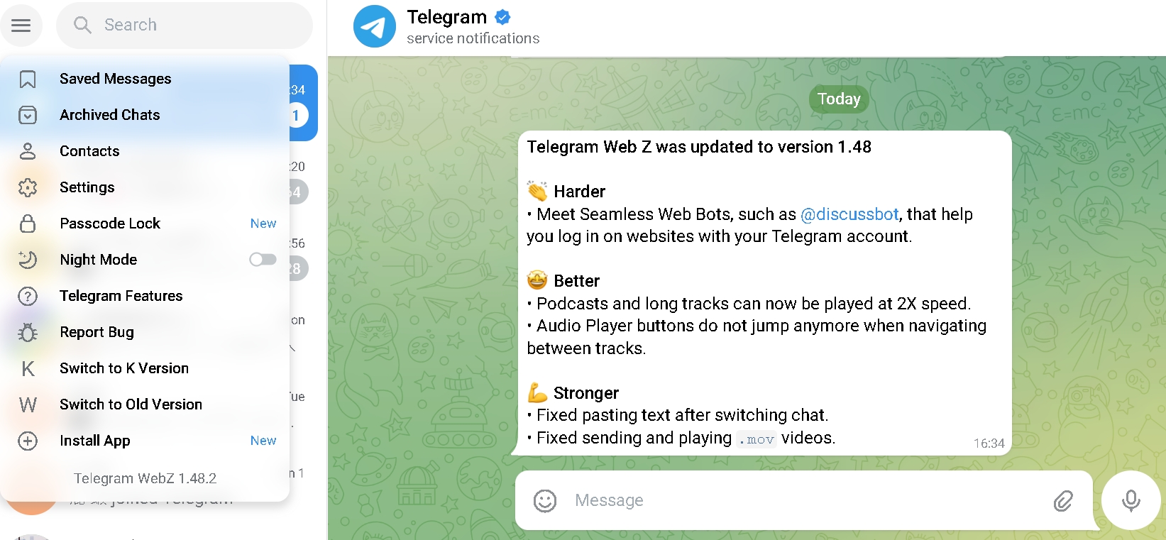Toggle the Night Mode switch
The width and height of the screenshot is (1166, 540).
(x=263, y=260)
